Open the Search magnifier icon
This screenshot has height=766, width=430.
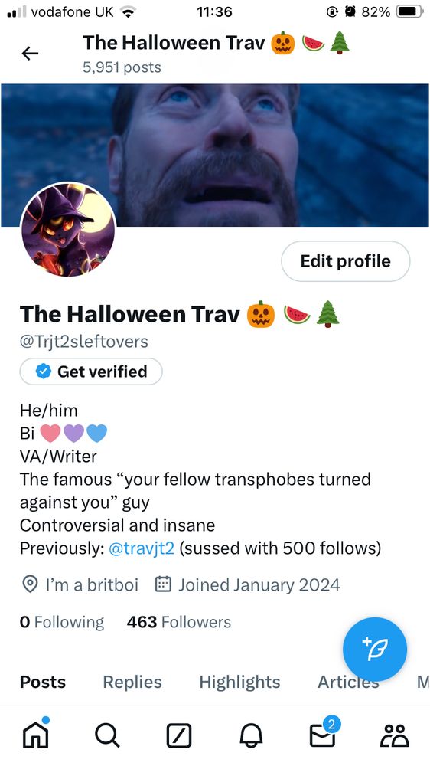(107, 735)
